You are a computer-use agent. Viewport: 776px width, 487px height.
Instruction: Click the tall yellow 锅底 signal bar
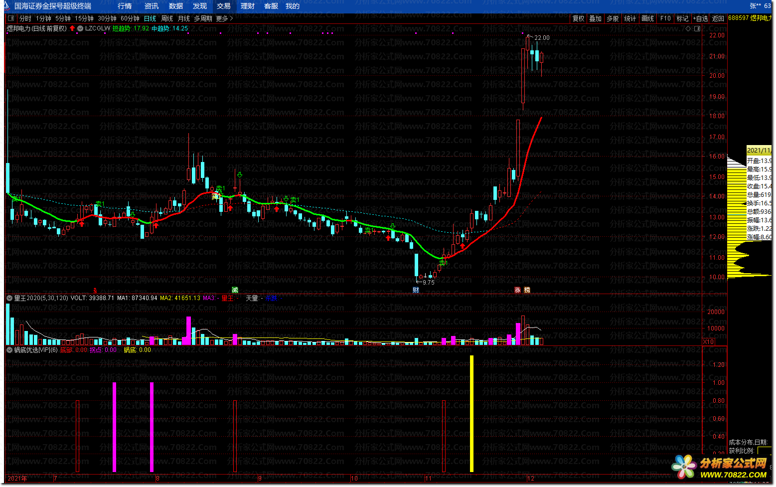point(472,414)
